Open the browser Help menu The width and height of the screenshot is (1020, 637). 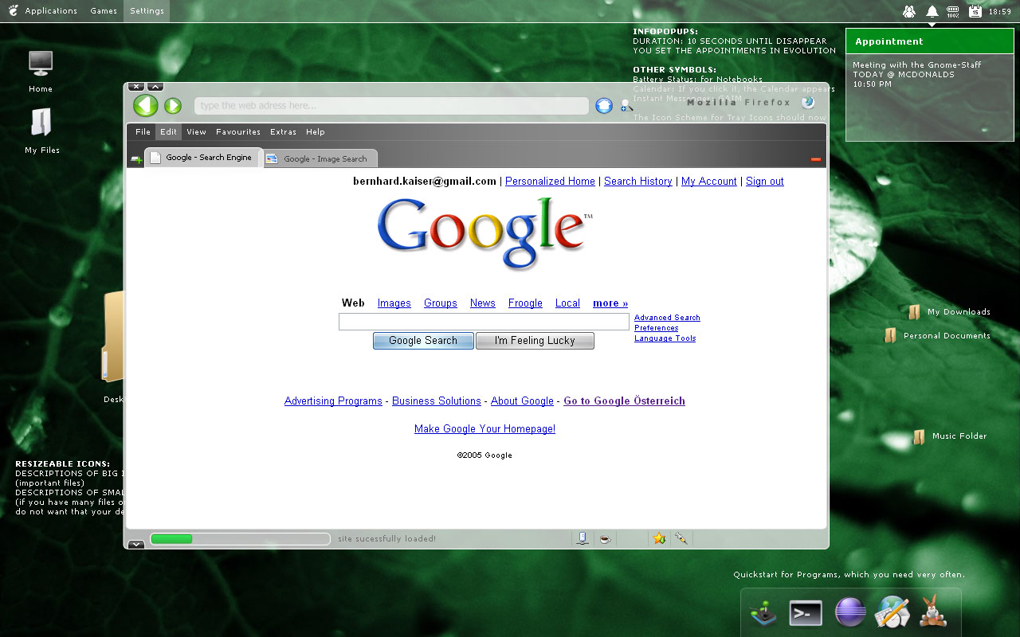316,132
